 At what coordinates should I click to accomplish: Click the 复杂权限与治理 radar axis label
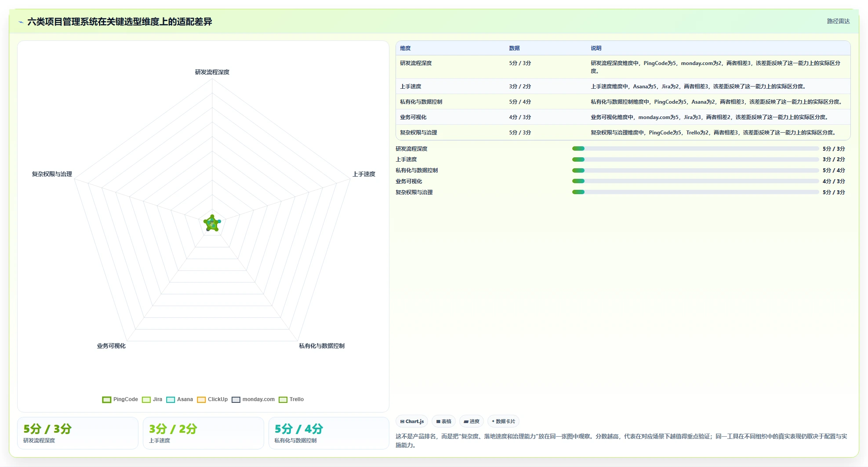52,174
